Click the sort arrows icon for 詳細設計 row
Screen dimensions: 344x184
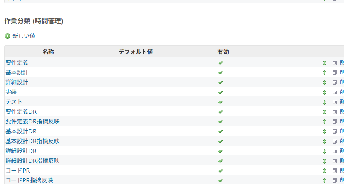[x=324, y=82]
